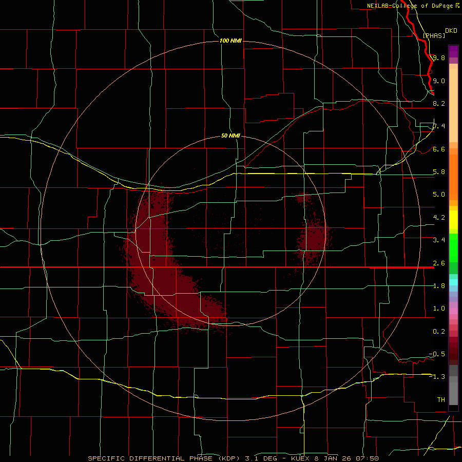Select the 3.4 legend value
462x462 pixels.
point(439,240)
